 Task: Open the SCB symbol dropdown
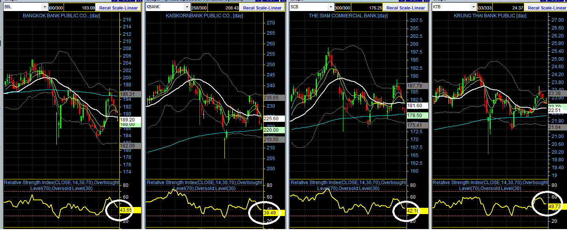(330, 7)
